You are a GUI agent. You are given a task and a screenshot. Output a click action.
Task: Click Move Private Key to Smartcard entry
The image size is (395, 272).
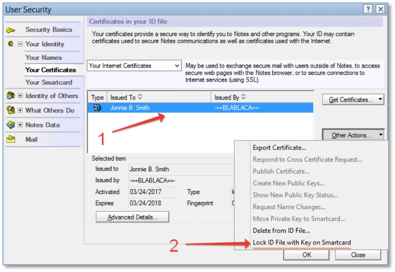[299, 219]
